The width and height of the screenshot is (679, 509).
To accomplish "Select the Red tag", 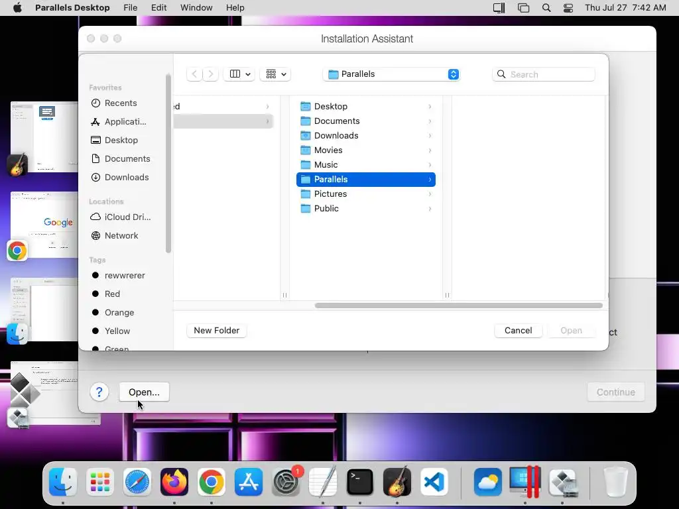I will coord(111,294).
